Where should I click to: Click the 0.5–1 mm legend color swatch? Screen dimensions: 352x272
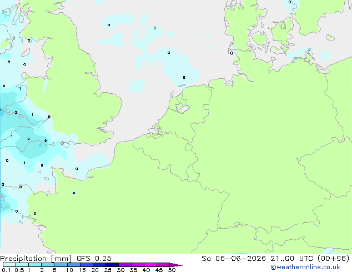coord(22,265)
